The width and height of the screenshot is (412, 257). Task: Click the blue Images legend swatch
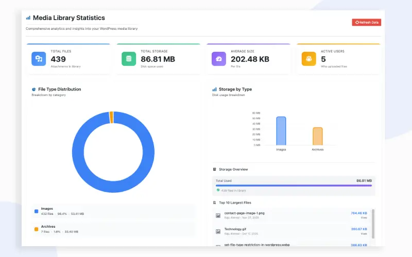pyautogui.click(x=36, y=211)
